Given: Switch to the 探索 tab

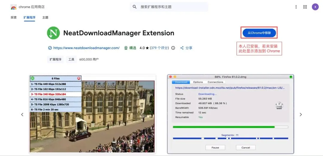Looking at the screenshot, I should click(x=13, y=18).
